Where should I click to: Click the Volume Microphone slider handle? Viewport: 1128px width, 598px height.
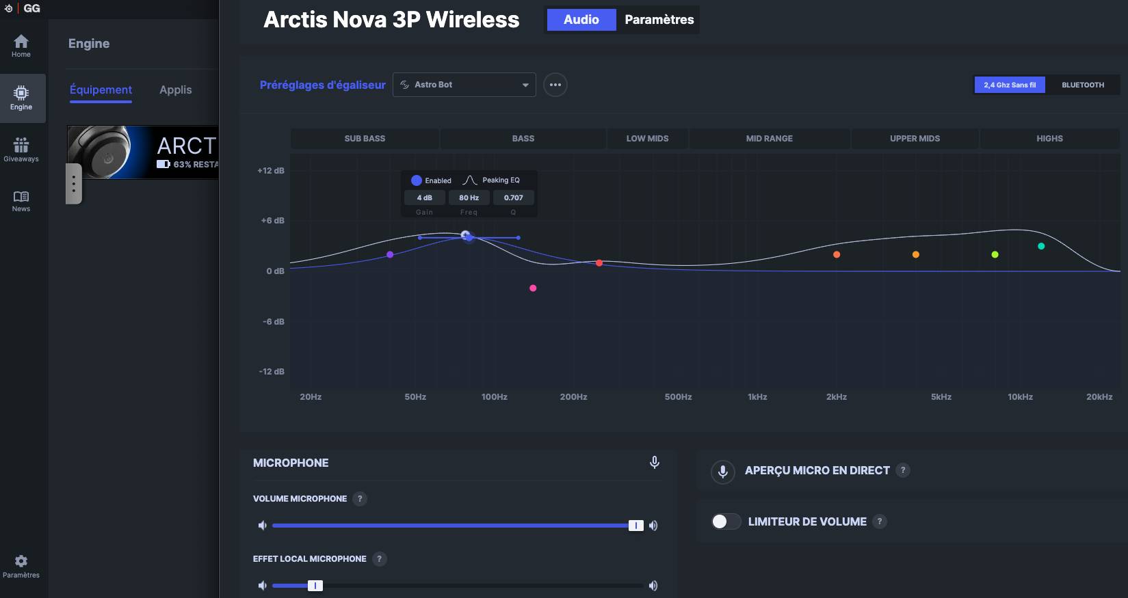636,526
